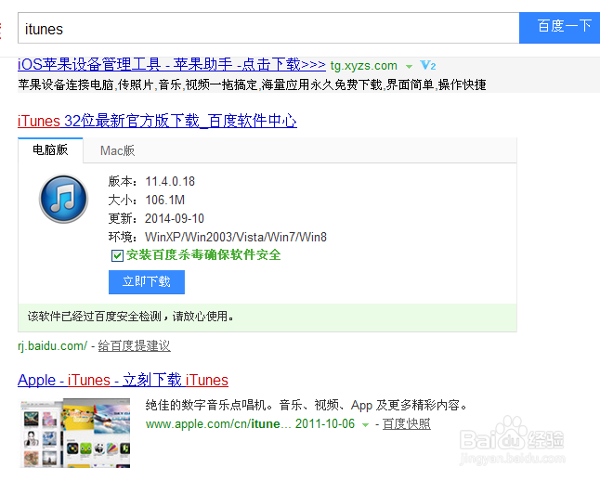The height and width of the screenshot is (480, 600).
Task: Click update date 2014-09-10
Action: point(175,218)
